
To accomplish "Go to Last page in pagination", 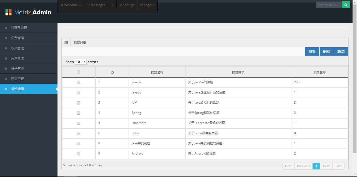I will pyautogui.click(x=339, y=166).
